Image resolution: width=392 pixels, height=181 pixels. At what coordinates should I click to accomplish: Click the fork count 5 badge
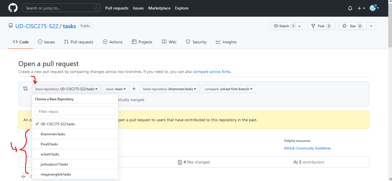pos(329,26)
